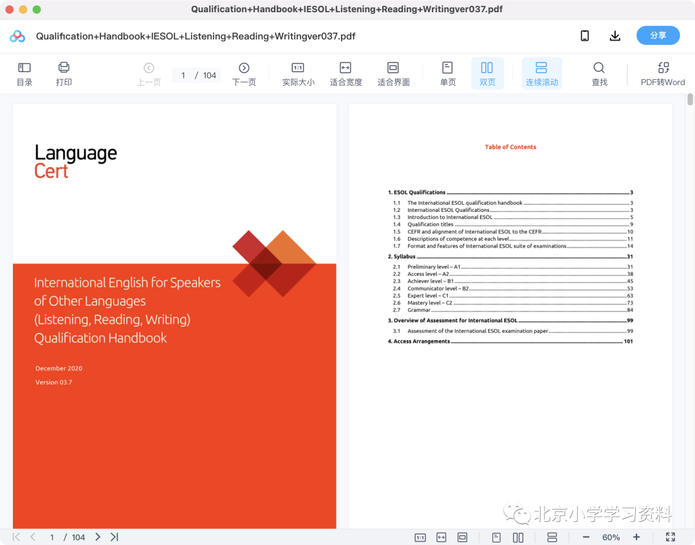Click the PDF file name in header
This screenshot has height=545, width=695.
pyautogui.click(x=196, y=36)
